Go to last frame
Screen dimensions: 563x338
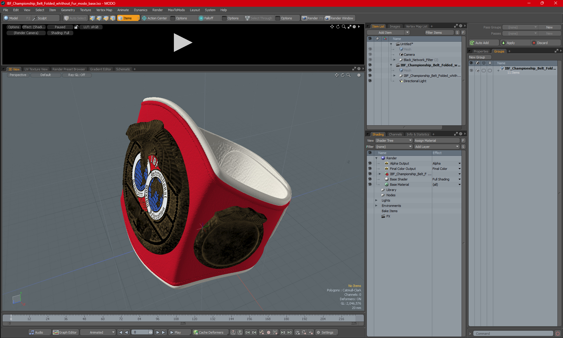(x=164, y=332)
